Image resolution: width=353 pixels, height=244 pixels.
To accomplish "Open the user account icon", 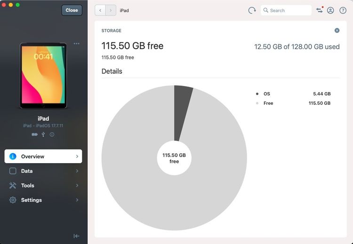I will click(330, 10).
